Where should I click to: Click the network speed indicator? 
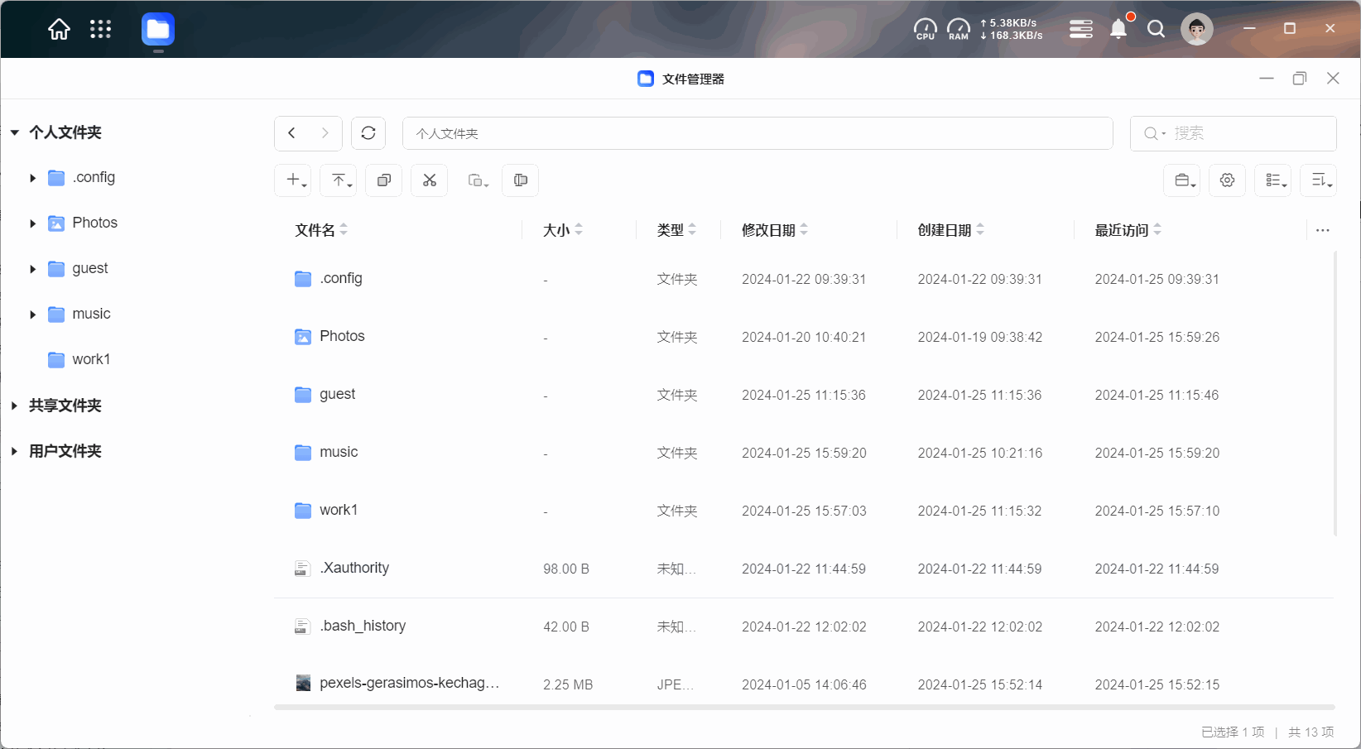1011,30
